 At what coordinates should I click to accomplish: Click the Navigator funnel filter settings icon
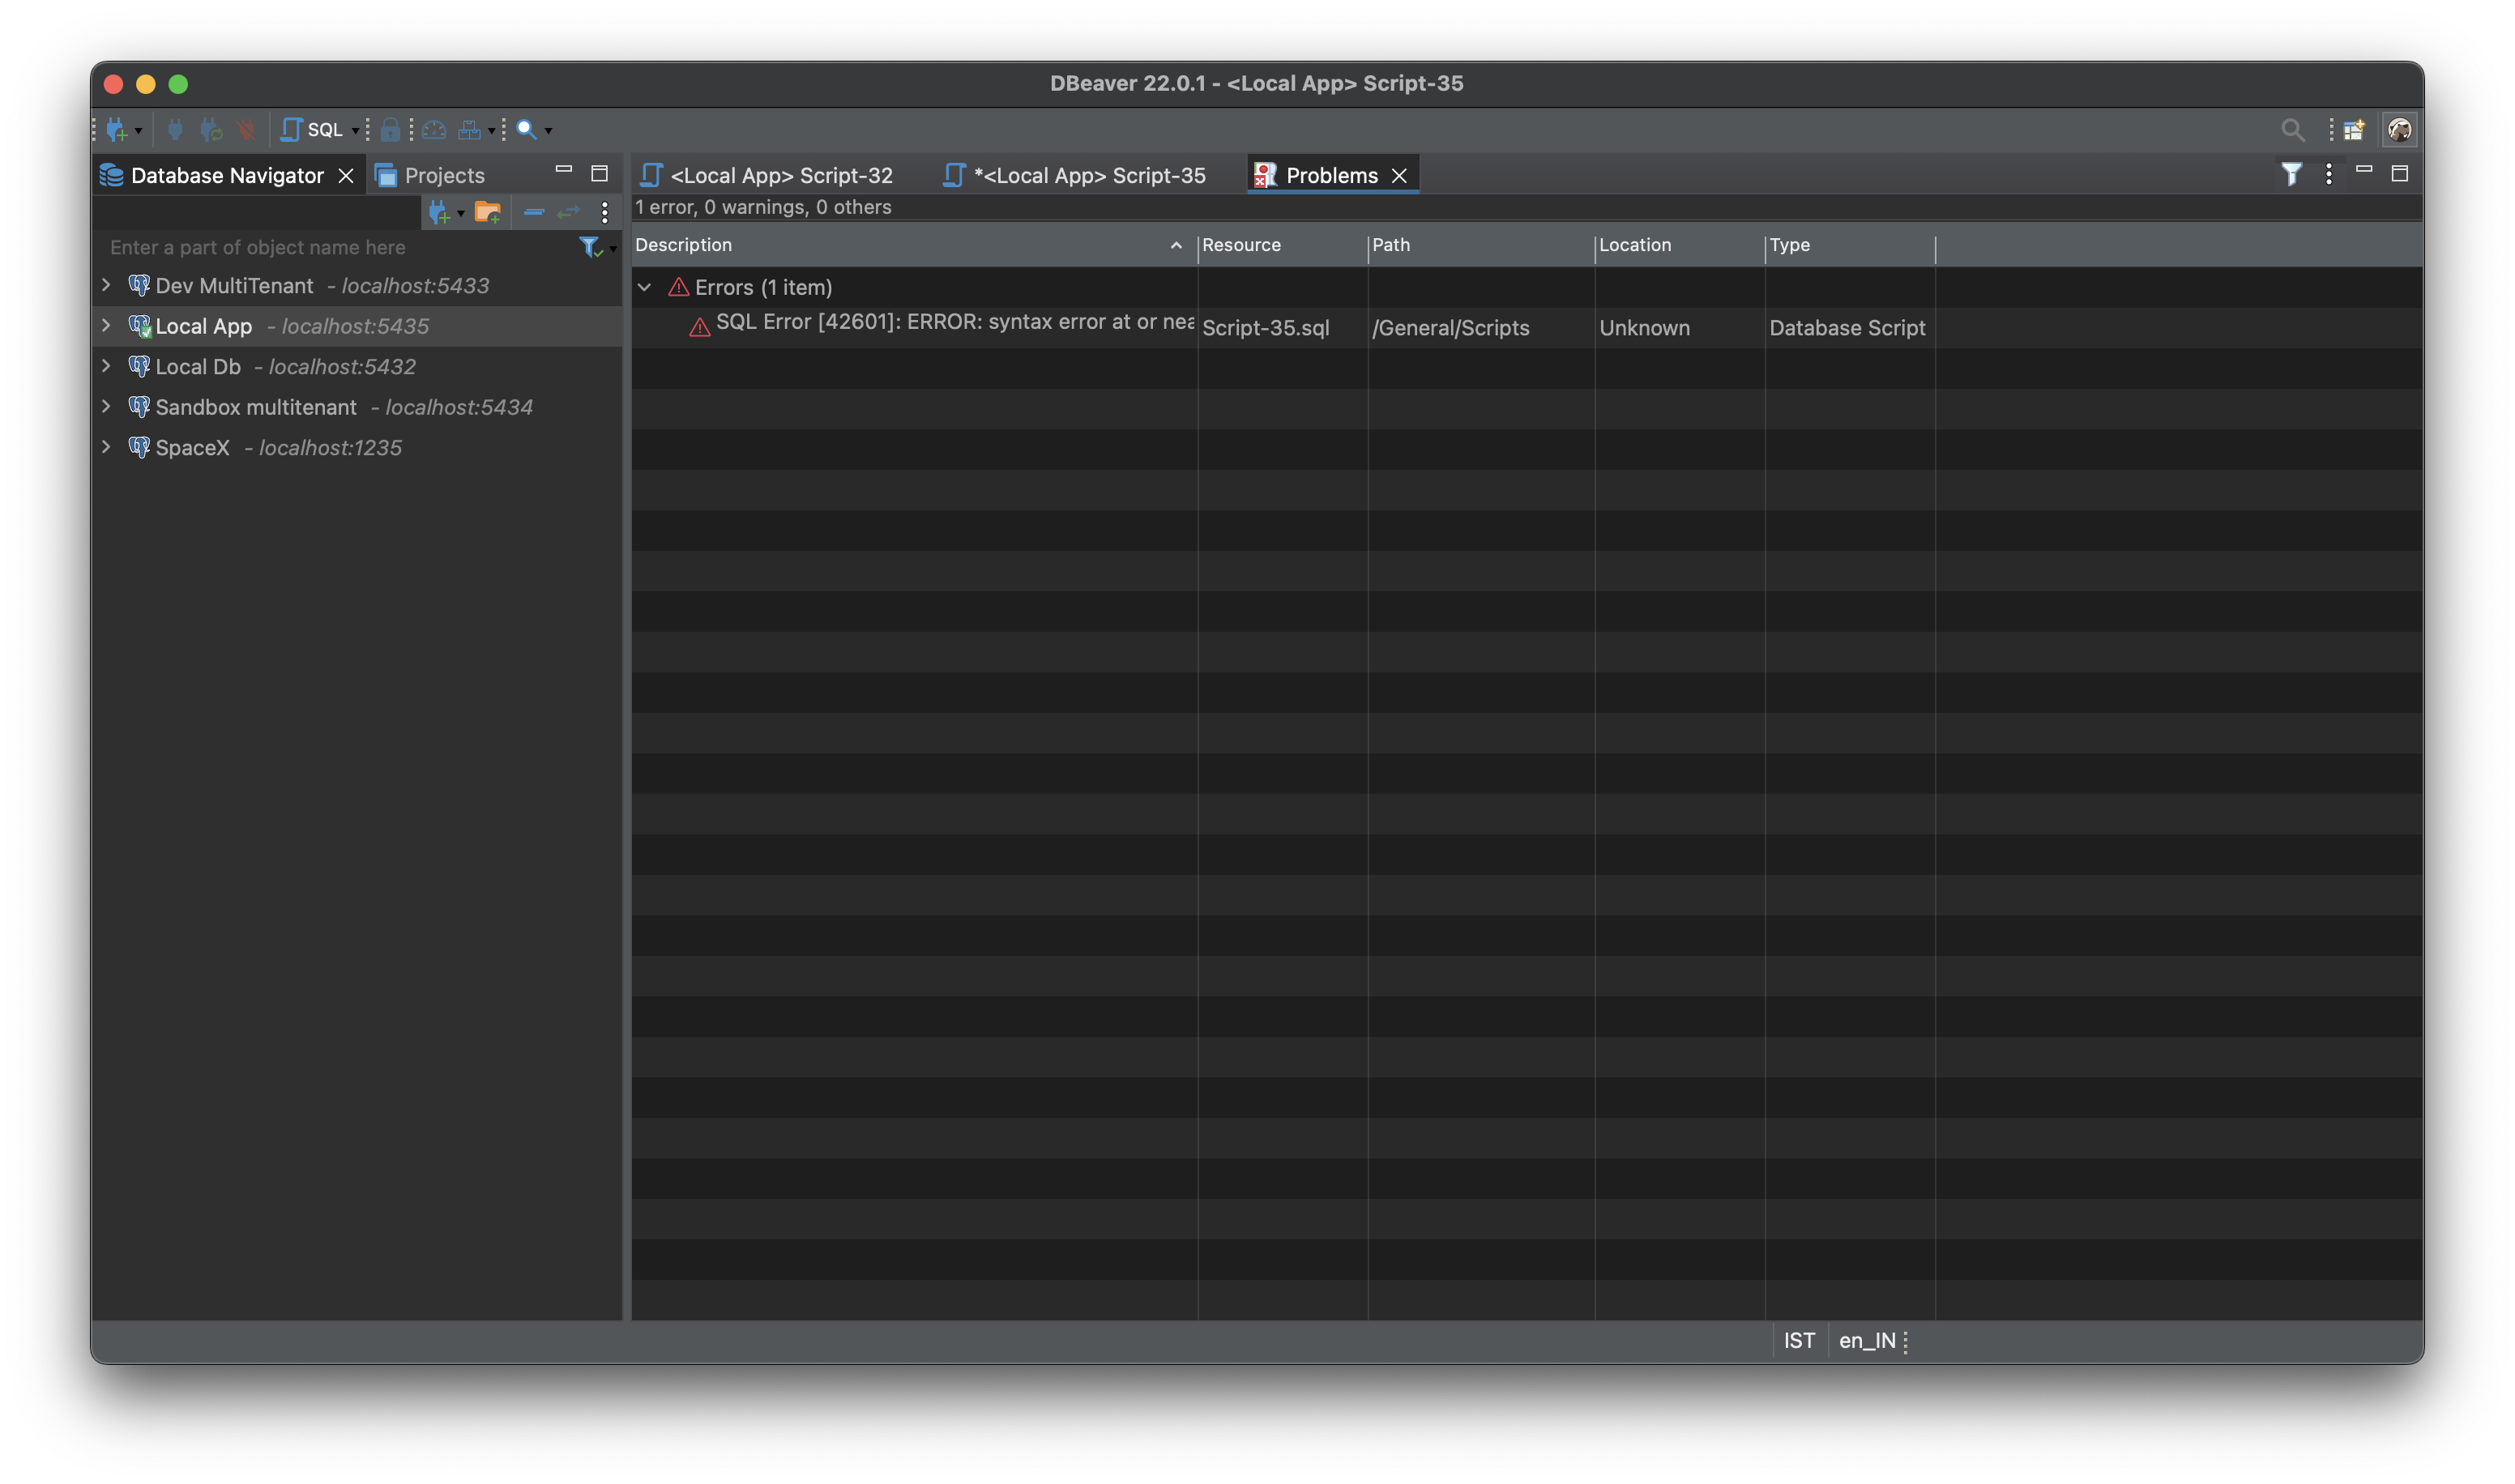[591, 247]
